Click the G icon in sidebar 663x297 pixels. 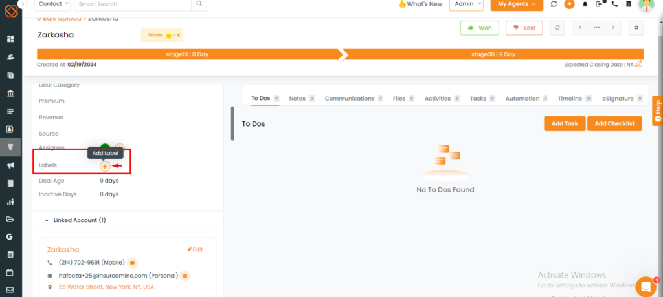pos(10,237)
